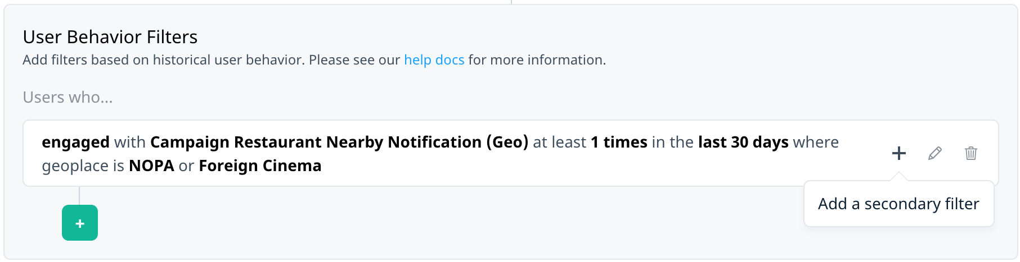Click the 'NOPA' geoplace value
Image resolution: width=1020 pixels, height=262 pixels.
click(x=151, y=166)
